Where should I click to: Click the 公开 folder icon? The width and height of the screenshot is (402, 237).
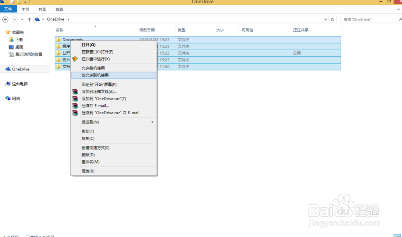pos(58,53)
